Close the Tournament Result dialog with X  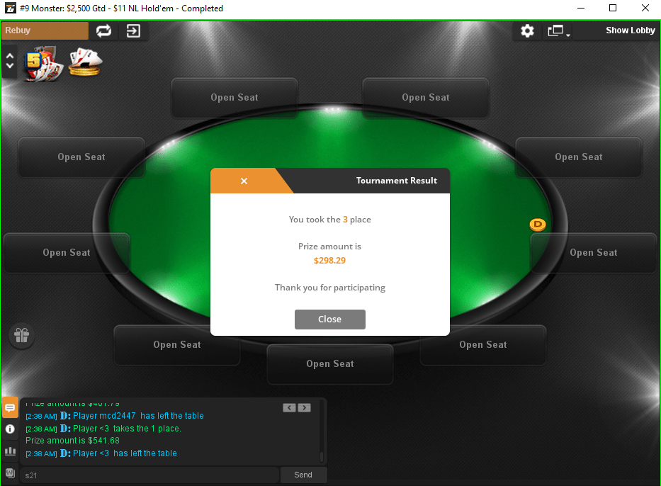[244, 181]
